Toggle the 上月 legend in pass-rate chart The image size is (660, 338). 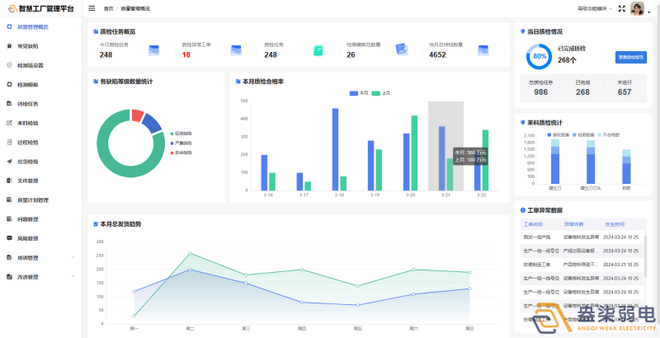(x=381, y=93)
